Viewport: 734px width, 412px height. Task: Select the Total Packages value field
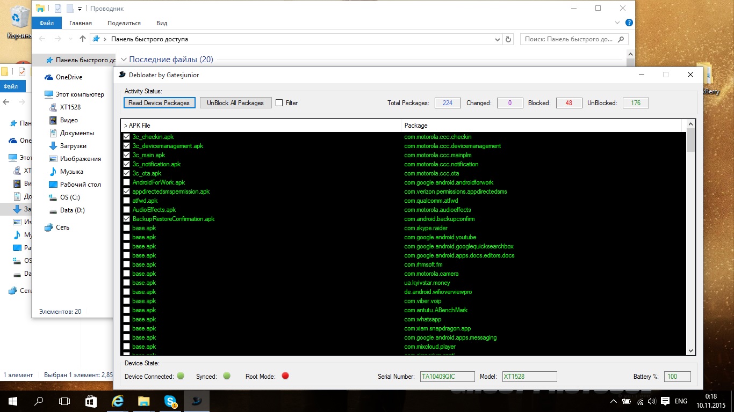tap(448, 103)
